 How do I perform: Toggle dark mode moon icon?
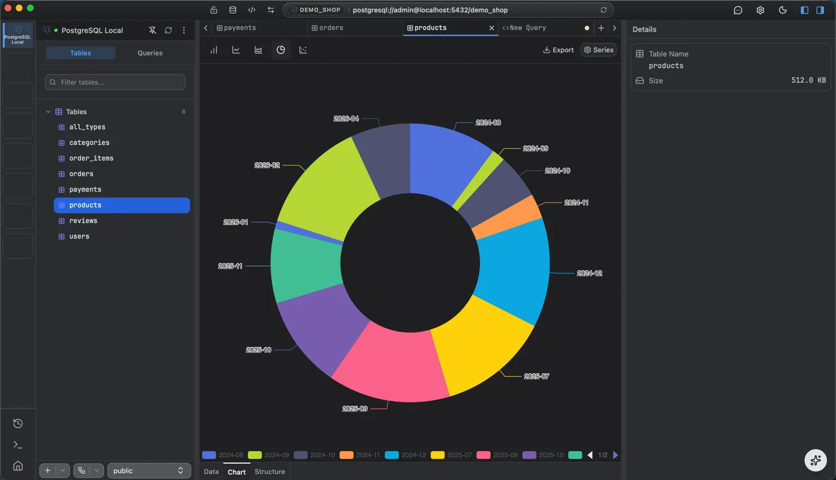[782, 10]
